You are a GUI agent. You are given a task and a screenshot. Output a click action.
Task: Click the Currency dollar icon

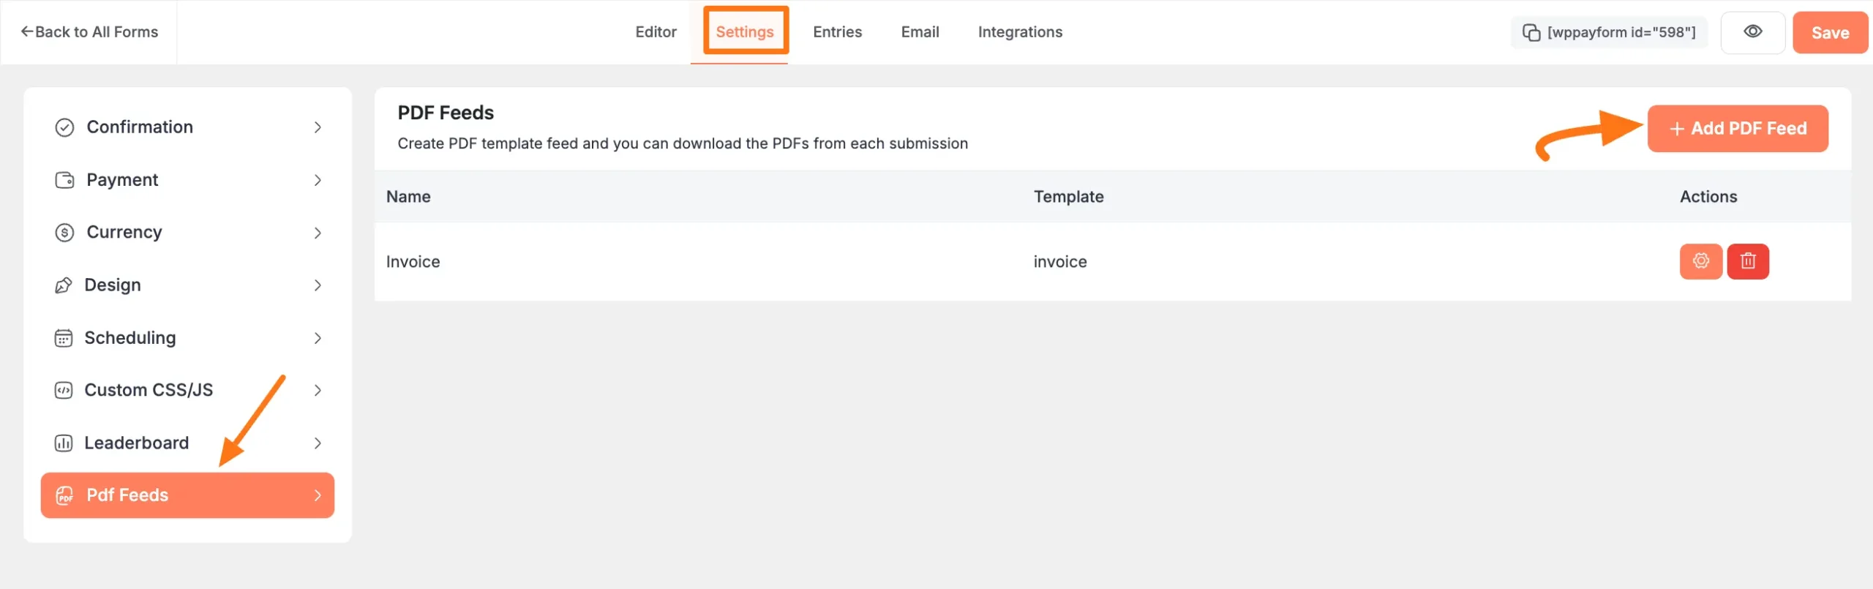pos(64,233)
